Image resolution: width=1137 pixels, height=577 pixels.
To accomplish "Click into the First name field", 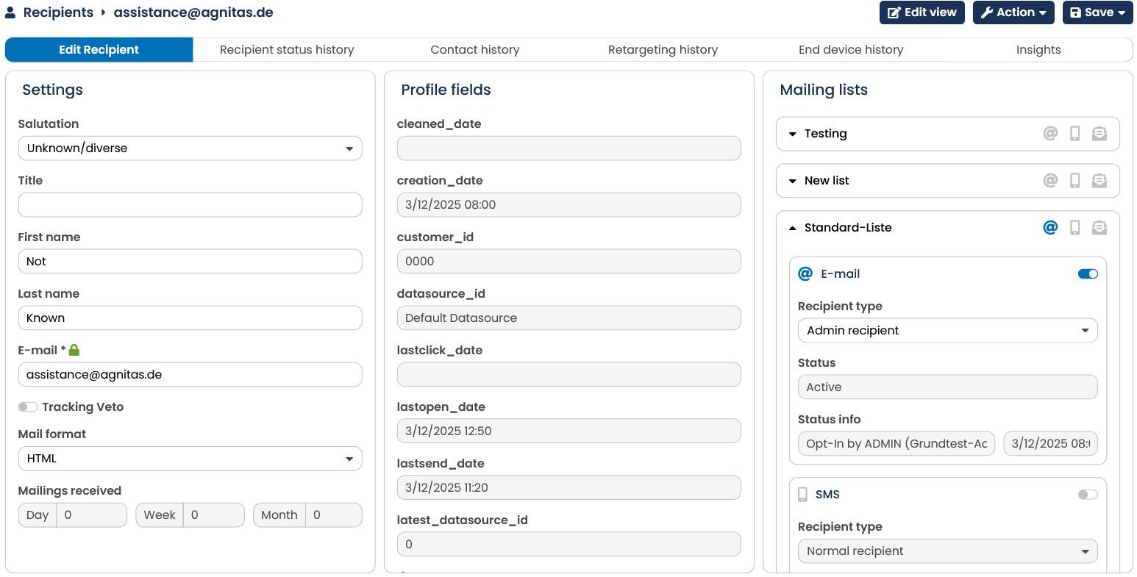I will click(x=190, y=262).
